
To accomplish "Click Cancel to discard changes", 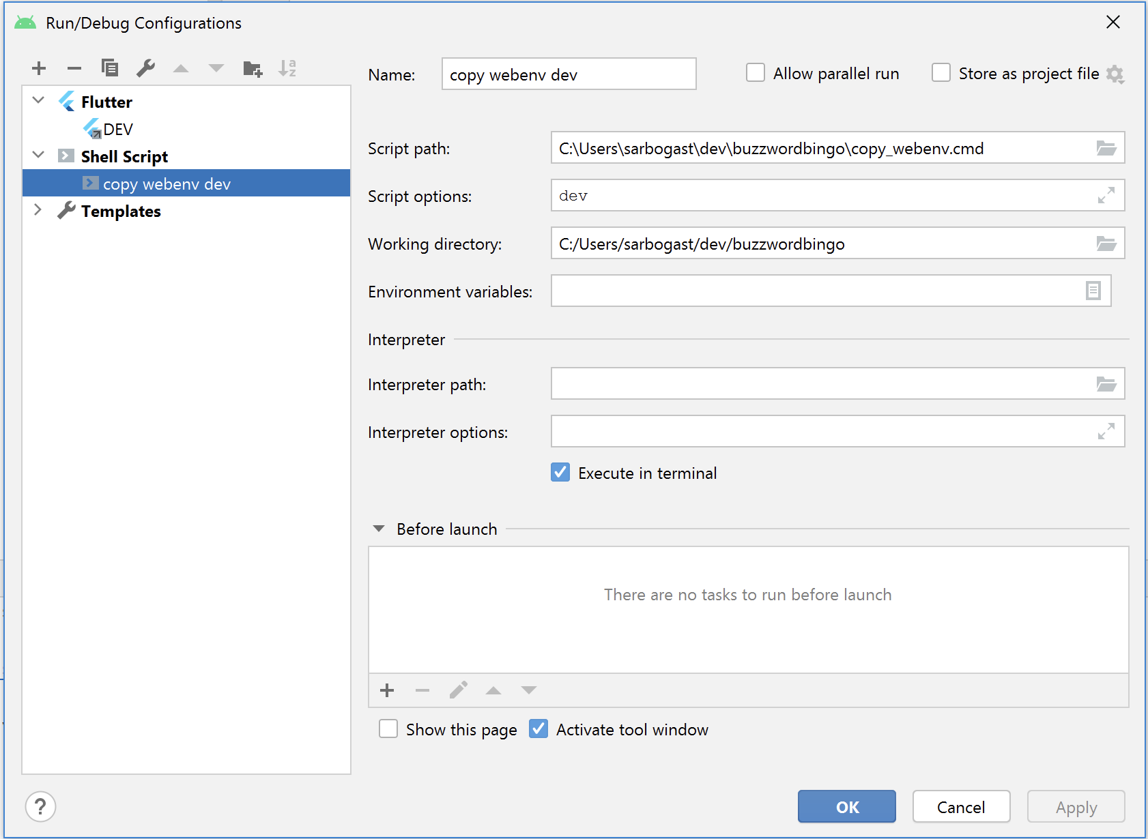I will (961, 807).
